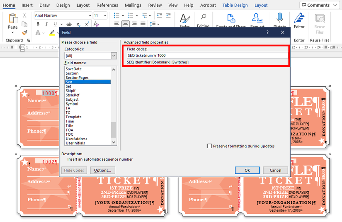The image size is (342, 222).
Task: Expand the underline style arrow
Action: click(x=61, y=24)
